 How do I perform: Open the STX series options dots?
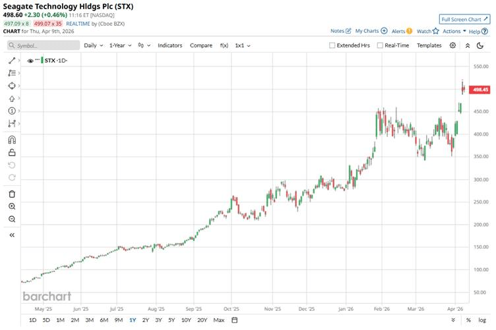[38, 59]
